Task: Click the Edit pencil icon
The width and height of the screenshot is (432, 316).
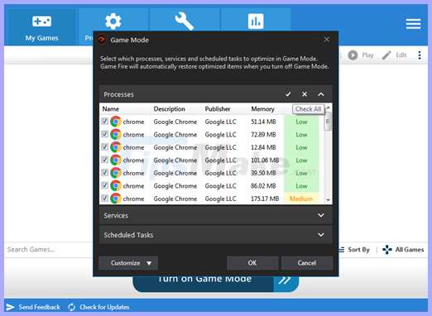Action: pyautogui.click(x=386, y=55)
